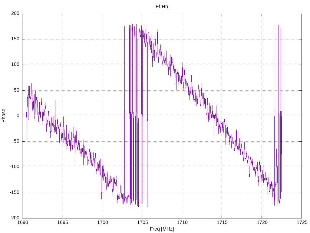
Task: Click the x-axis tick label 1700
Action: (102, 222)
